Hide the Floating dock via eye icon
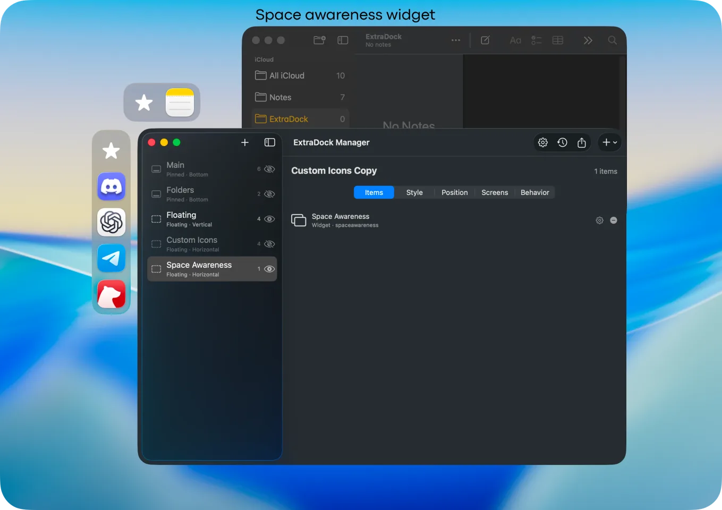722x510 pixels. click(269, 219)
